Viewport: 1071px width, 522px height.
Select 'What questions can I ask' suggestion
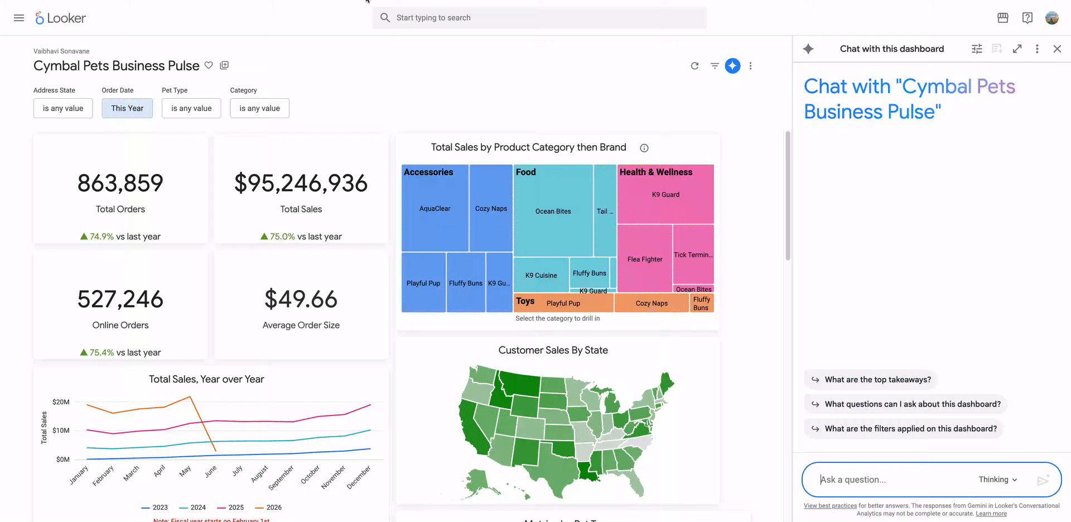tap(905, 404)
